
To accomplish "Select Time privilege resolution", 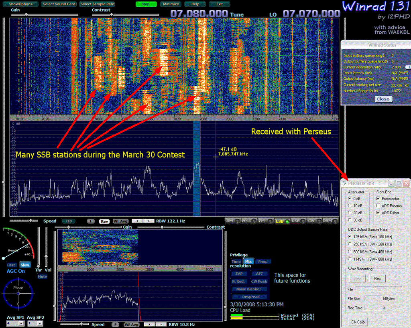I will click(x=236, y=261).
